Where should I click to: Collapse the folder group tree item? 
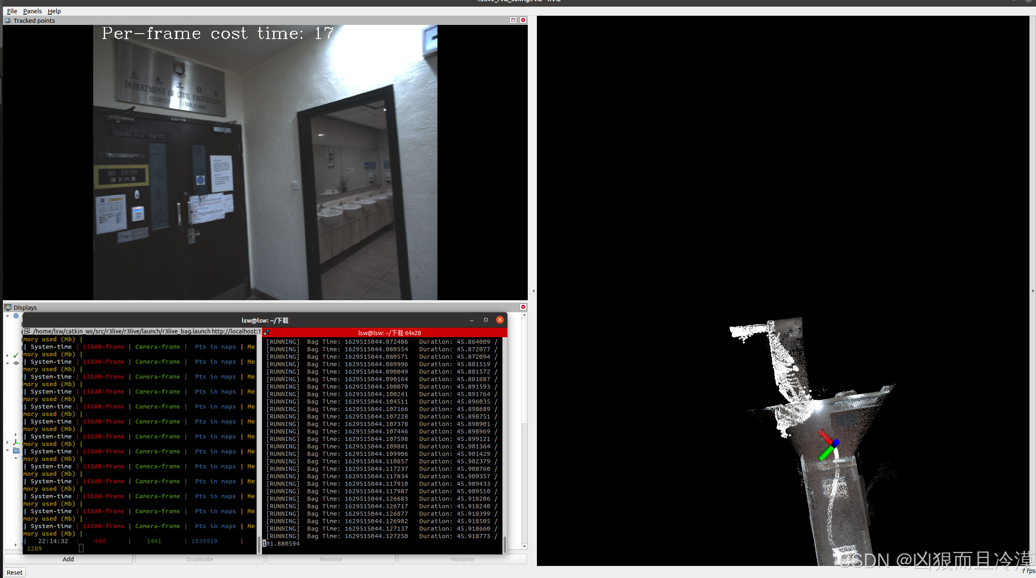tap(7, 451)
